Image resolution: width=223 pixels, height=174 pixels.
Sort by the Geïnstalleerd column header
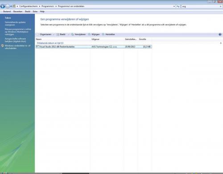131,39
